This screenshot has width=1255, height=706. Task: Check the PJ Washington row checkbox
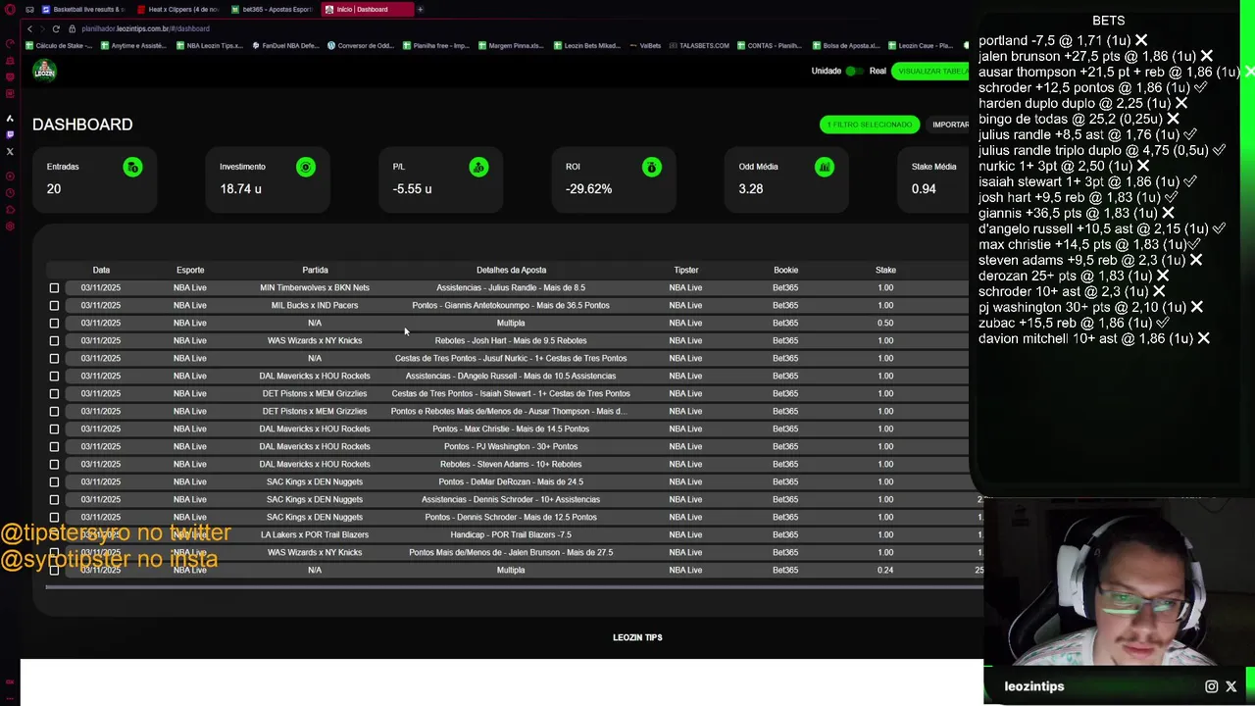tap(54, 446)
